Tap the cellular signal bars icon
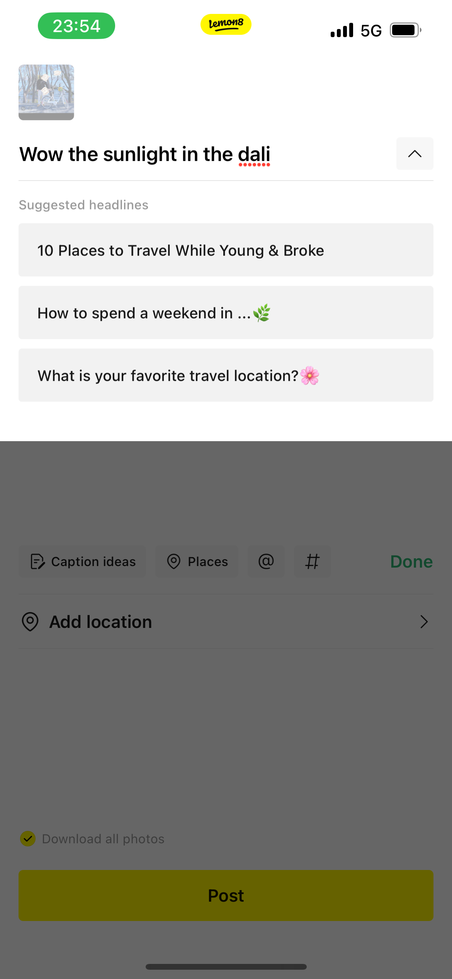Screen dimensions: 452x979 click(342, 30)
